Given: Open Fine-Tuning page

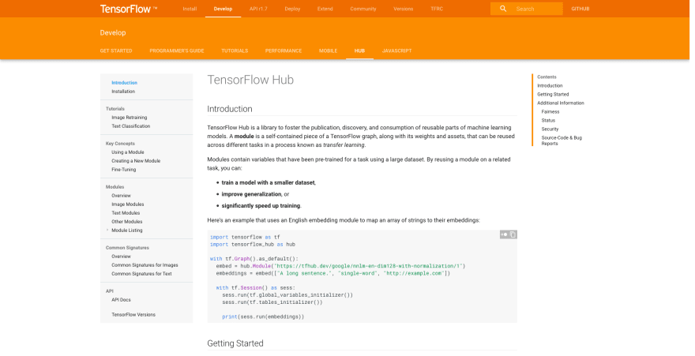Looking at the screenshot, I should (x=124, y=170).
